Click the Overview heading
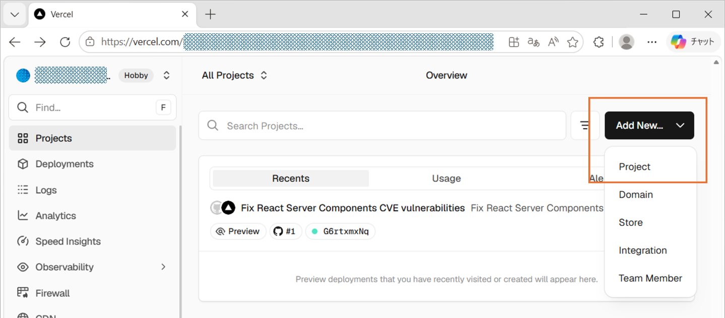Viewport: 725px width, 318px height. [x=446, y=75]
